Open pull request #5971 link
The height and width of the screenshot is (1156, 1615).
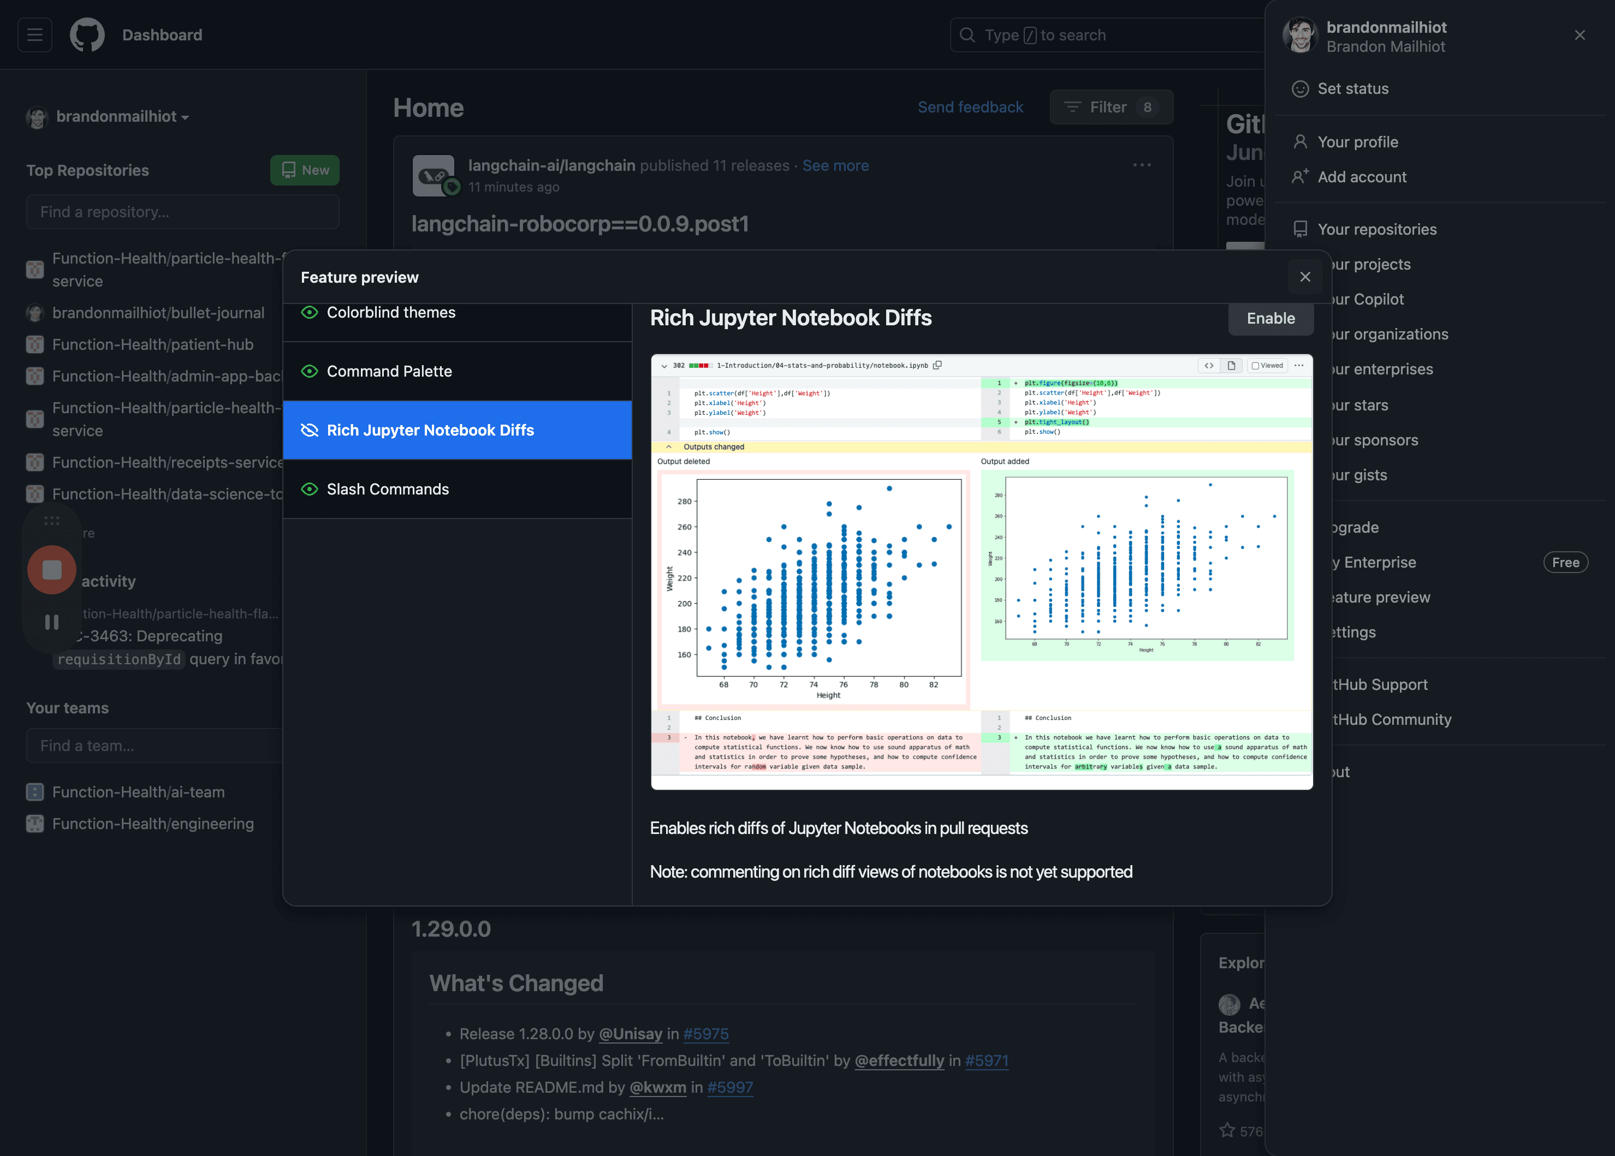(x=987, y=1060)
